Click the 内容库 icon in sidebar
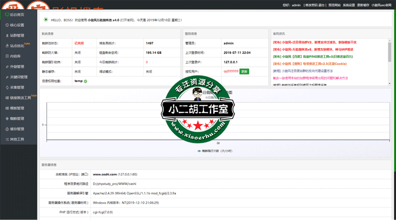This screenshot has width=396, height=220. [6, 56]
